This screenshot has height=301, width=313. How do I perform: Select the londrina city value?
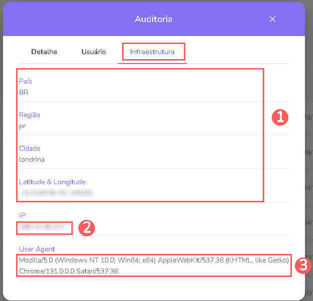pyautogui.click(x=32, y=159)
